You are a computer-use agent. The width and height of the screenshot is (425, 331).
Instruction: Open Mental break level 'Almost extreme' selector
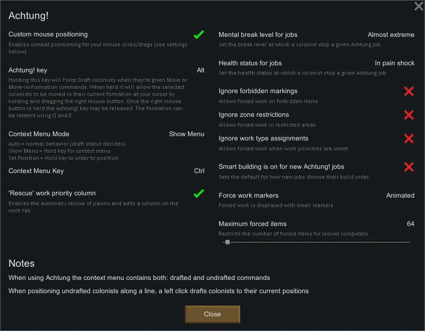[391, 35]
